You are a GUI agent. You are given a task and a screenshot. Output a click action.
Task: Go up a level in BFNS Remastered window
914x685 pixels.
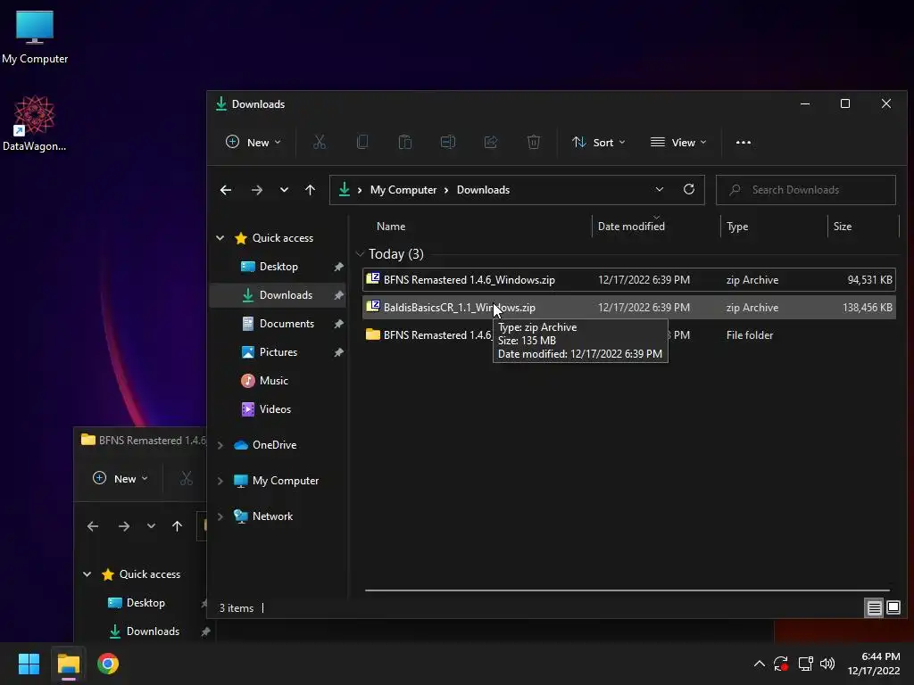(178, 526)
